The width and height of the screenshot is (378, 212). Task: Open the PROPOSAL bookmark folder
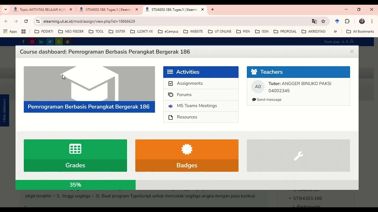(285, 32)
